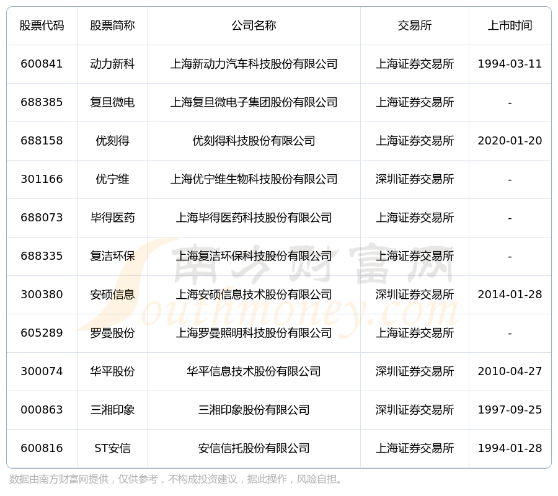
Task: Click 上海新动力汽车科技股份有限公司 company name
Action: click(254, 64)
